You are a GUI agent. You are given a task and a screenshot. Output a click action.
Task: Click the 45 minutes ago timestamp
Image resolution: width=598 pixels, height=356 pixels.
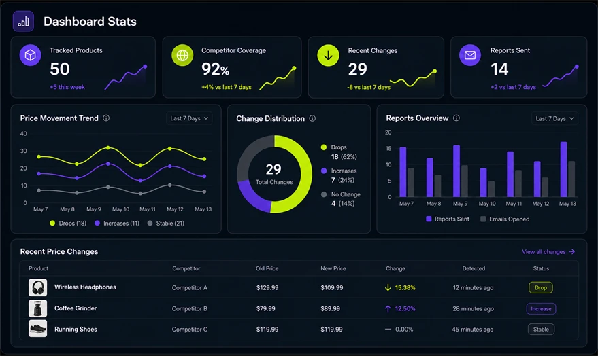(473, 330)
